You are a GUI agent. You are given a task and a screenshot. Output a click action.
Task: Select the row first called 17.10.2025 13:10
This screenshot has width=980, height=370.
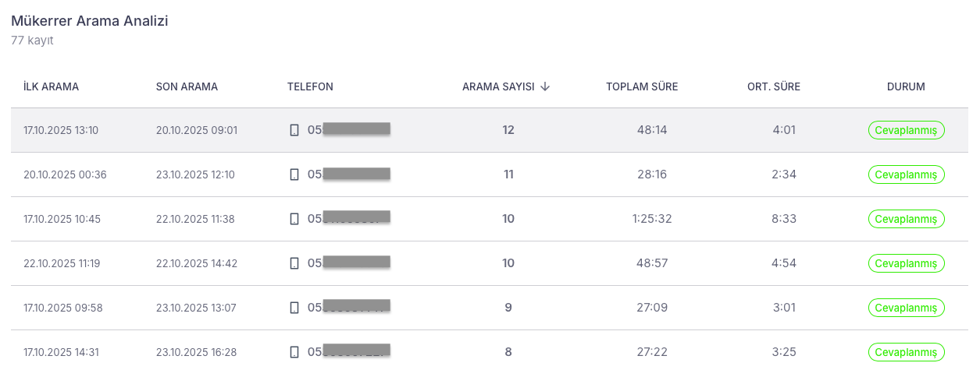pyautogui.click(x=490, y=130)
